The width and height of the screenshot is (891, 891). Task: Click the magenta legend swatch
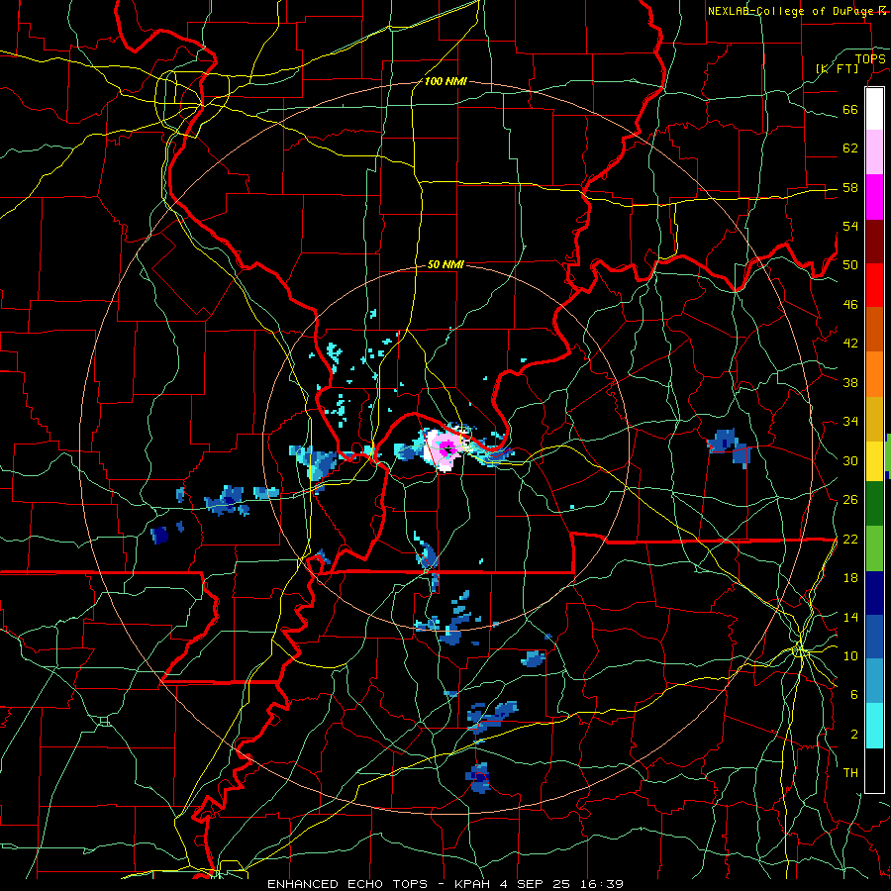click(874, 197)
